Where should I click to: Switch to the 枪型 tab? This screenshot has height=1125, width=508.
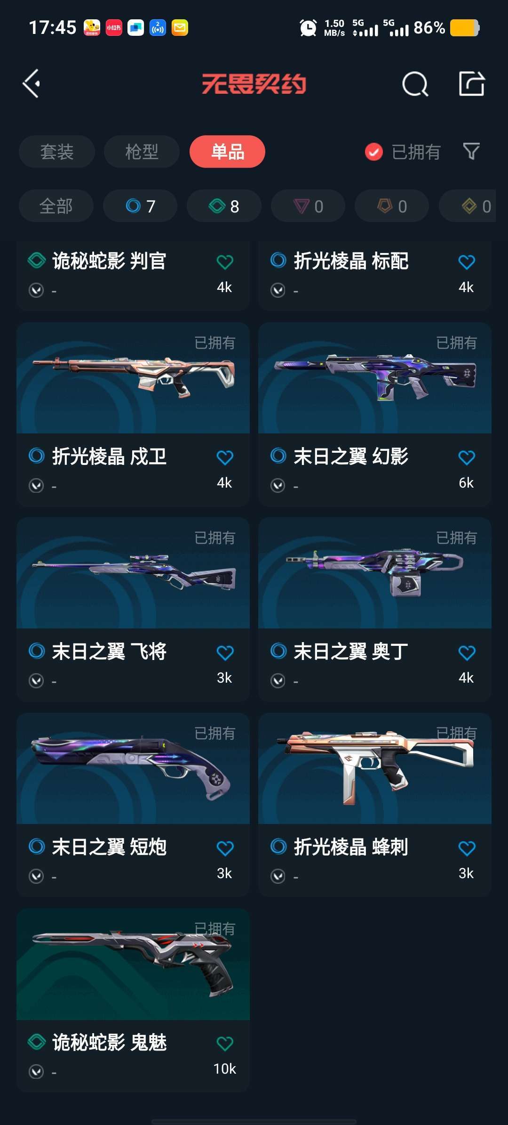pyautogui.click(x=142, y=152)
